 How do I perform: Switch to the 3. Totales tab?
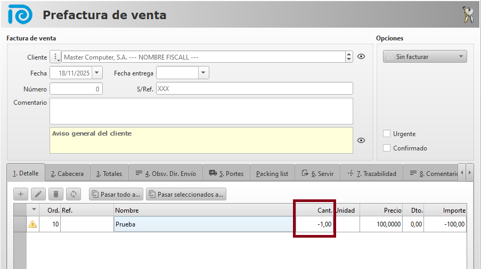point(109,173)
